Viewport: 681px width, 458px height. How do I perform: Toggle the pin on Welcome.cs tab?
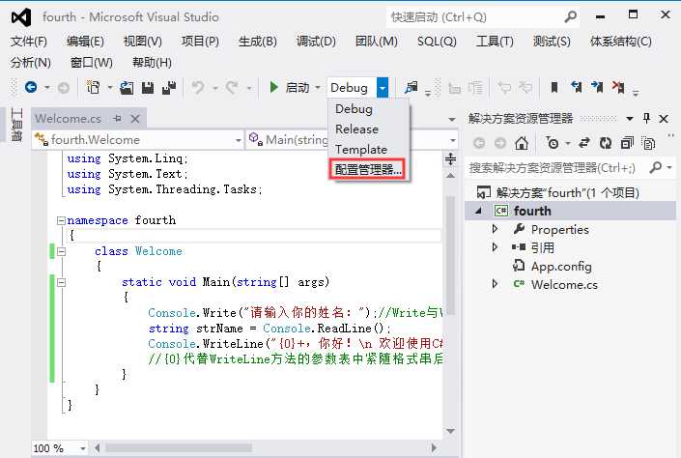(x=117, y=118)
